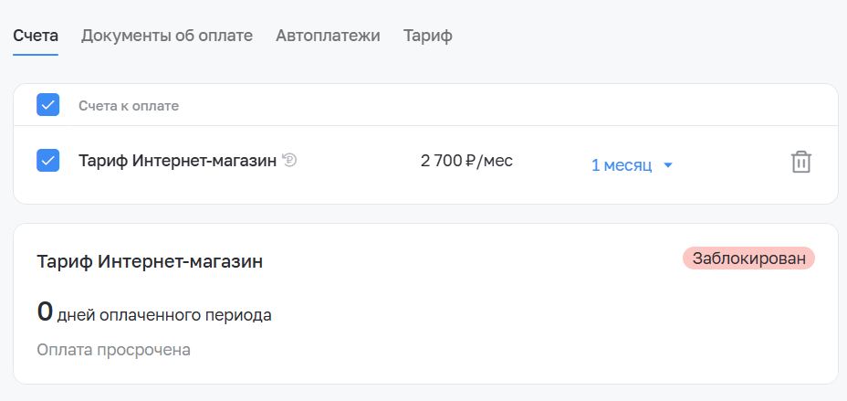Click the price '2 700 ₽/мес'
The width and height of the screenshot is (847, 401).
(x=466, y=161)
